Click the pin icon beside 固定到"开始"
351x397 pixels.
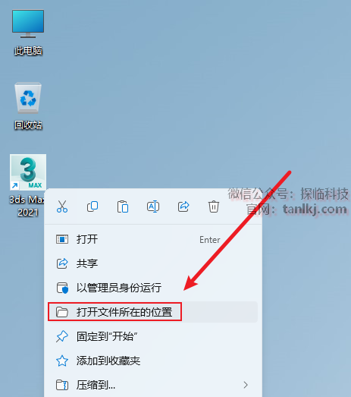pos(62,336)
